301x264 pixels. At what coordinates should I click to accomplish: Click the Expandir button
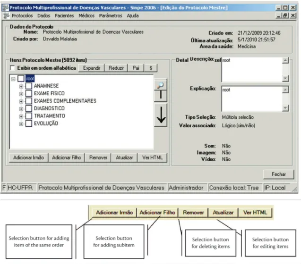pyautogui.click(x=92, y=68)
